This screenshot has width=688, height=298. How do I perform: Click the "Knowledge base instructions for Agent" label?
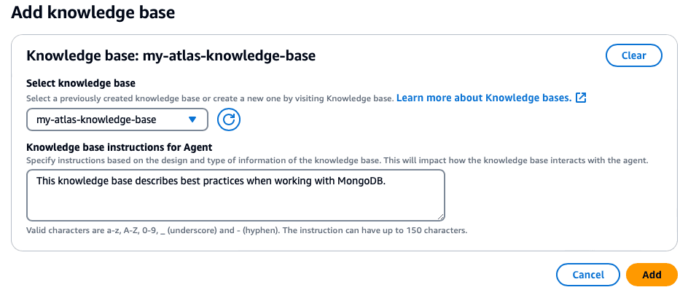click(x=119, y=147)
